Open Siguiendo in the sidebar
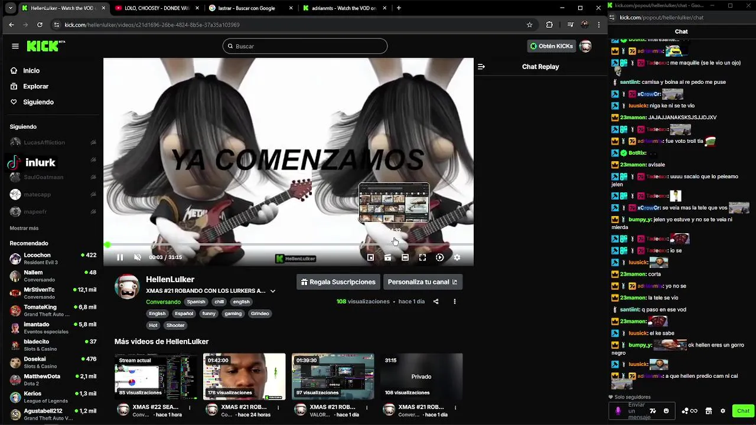The width and height of the screenshot is (756, 425). [38, 102]
